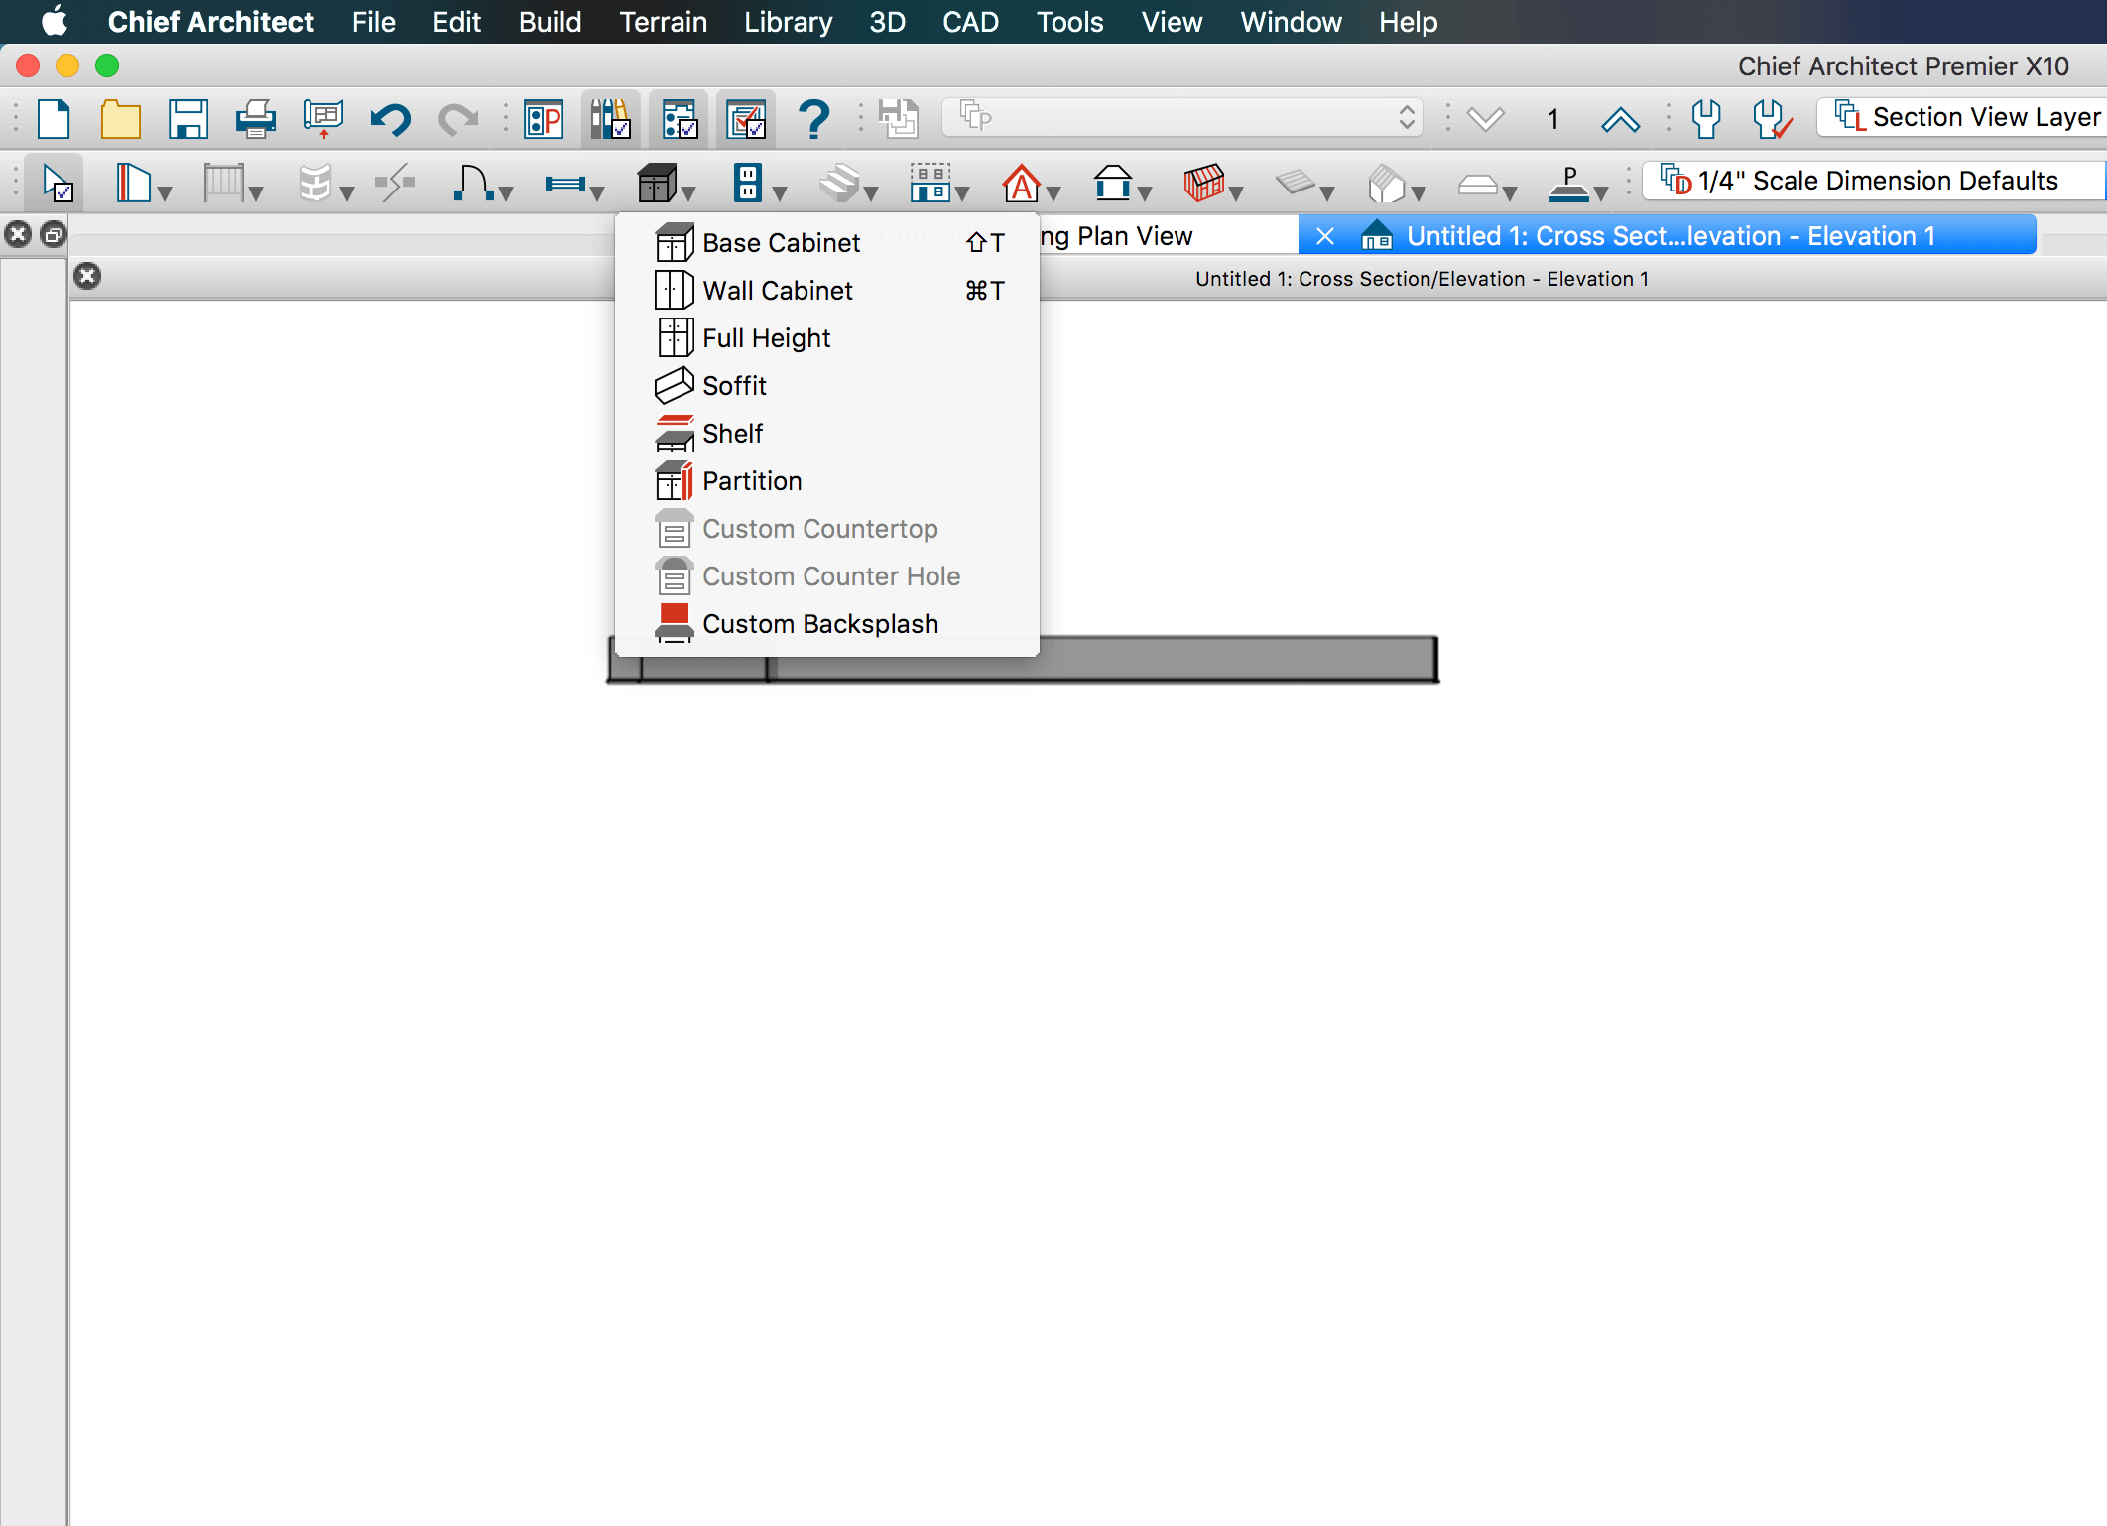This screenshot has width=2107, height=1526.
Task: Open the Terrain menu
Action: 663,22
